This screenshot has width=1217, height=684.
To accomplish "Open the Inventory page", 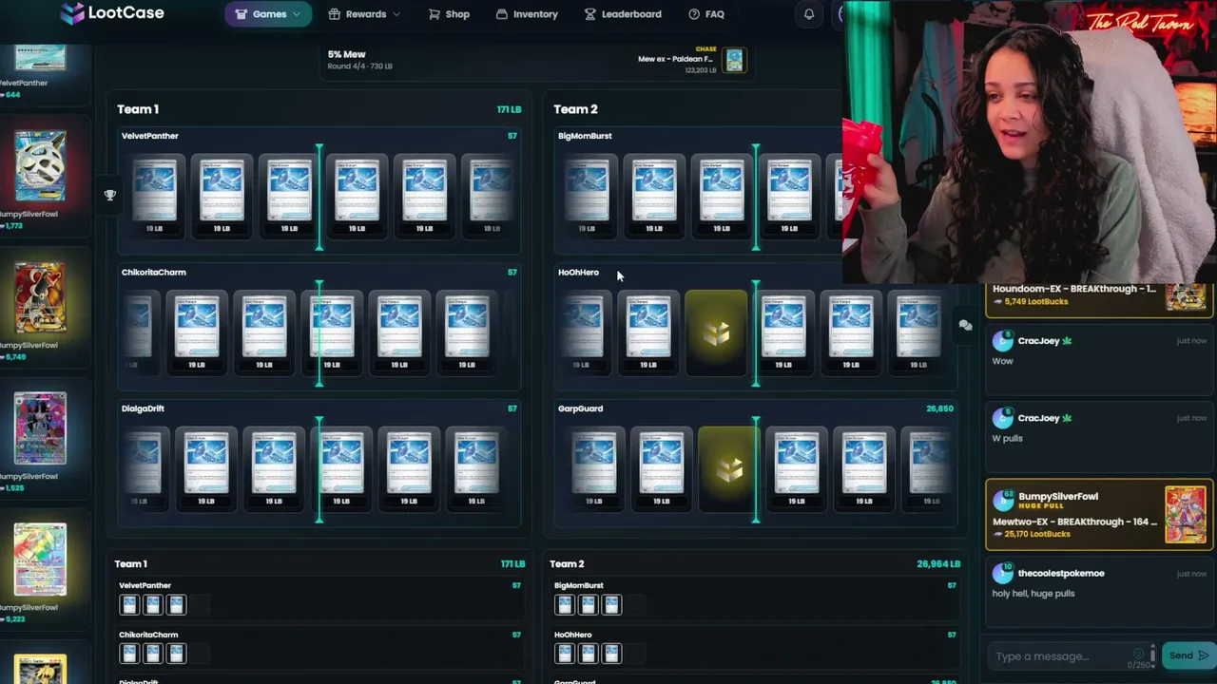I will coord(527,14).
